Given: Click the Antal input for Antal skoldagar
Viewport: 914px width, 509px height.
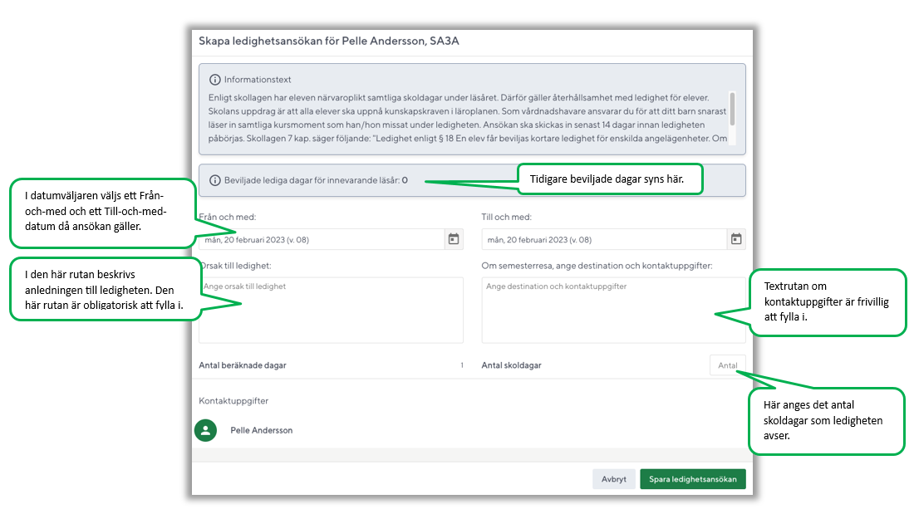Looking at the screenshot, I should pyautogui.click(x=727, y=365).
